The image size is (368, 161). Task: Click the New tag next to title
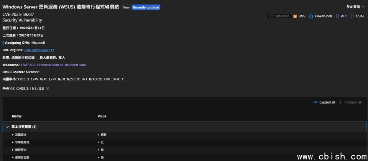[x=126, y=7]
